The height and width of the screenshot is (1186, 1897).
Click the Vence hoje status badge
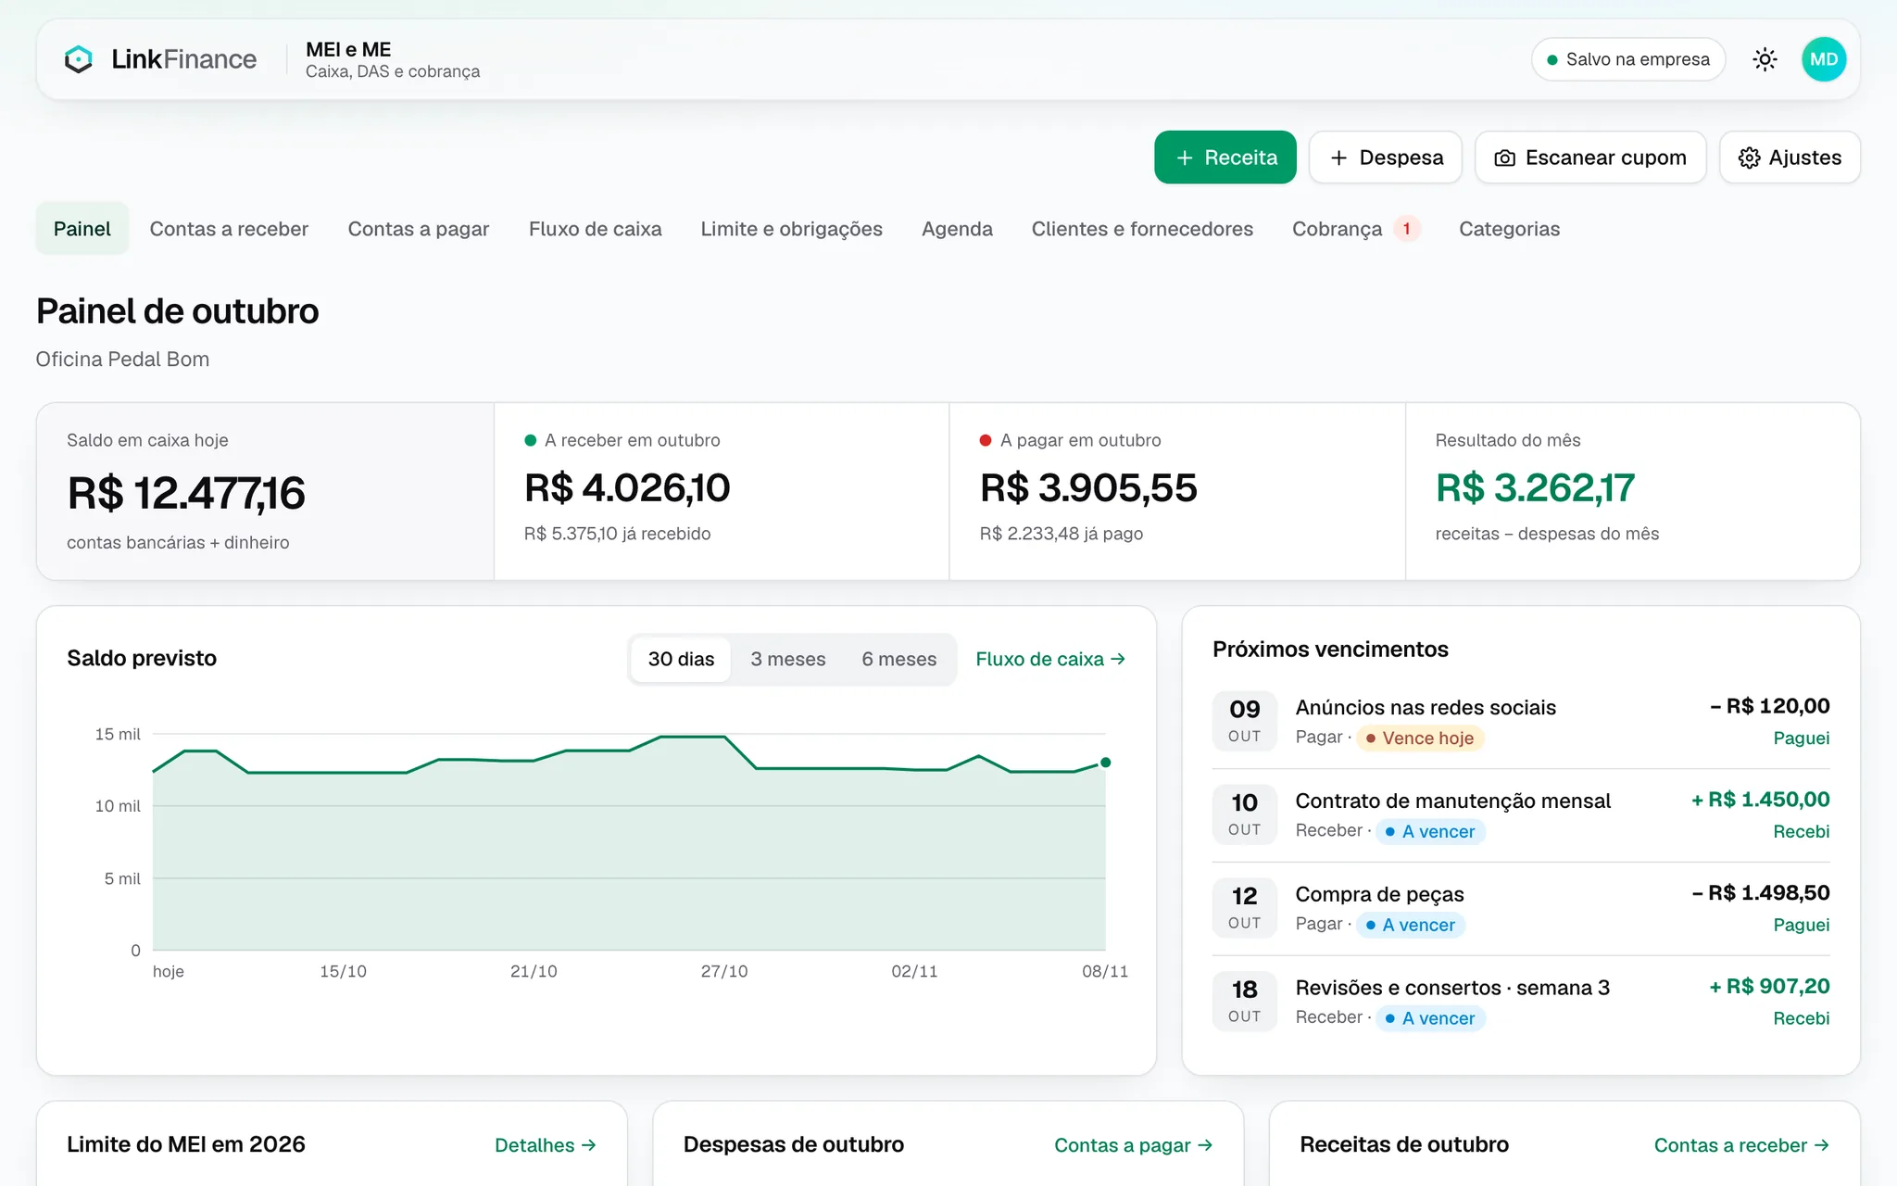coord(1420,738)
